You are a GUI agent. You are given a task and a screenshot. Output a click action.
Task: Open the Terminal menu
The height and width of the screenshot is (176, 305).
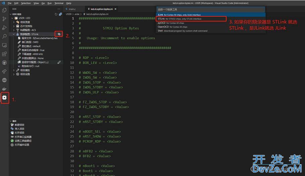pos(59,3)
